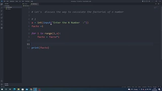Viewport: 162px width, 91px height.
Task: Open the Accounts icon in activity bar
Action: pyautogui.click(x=2, y=81)
